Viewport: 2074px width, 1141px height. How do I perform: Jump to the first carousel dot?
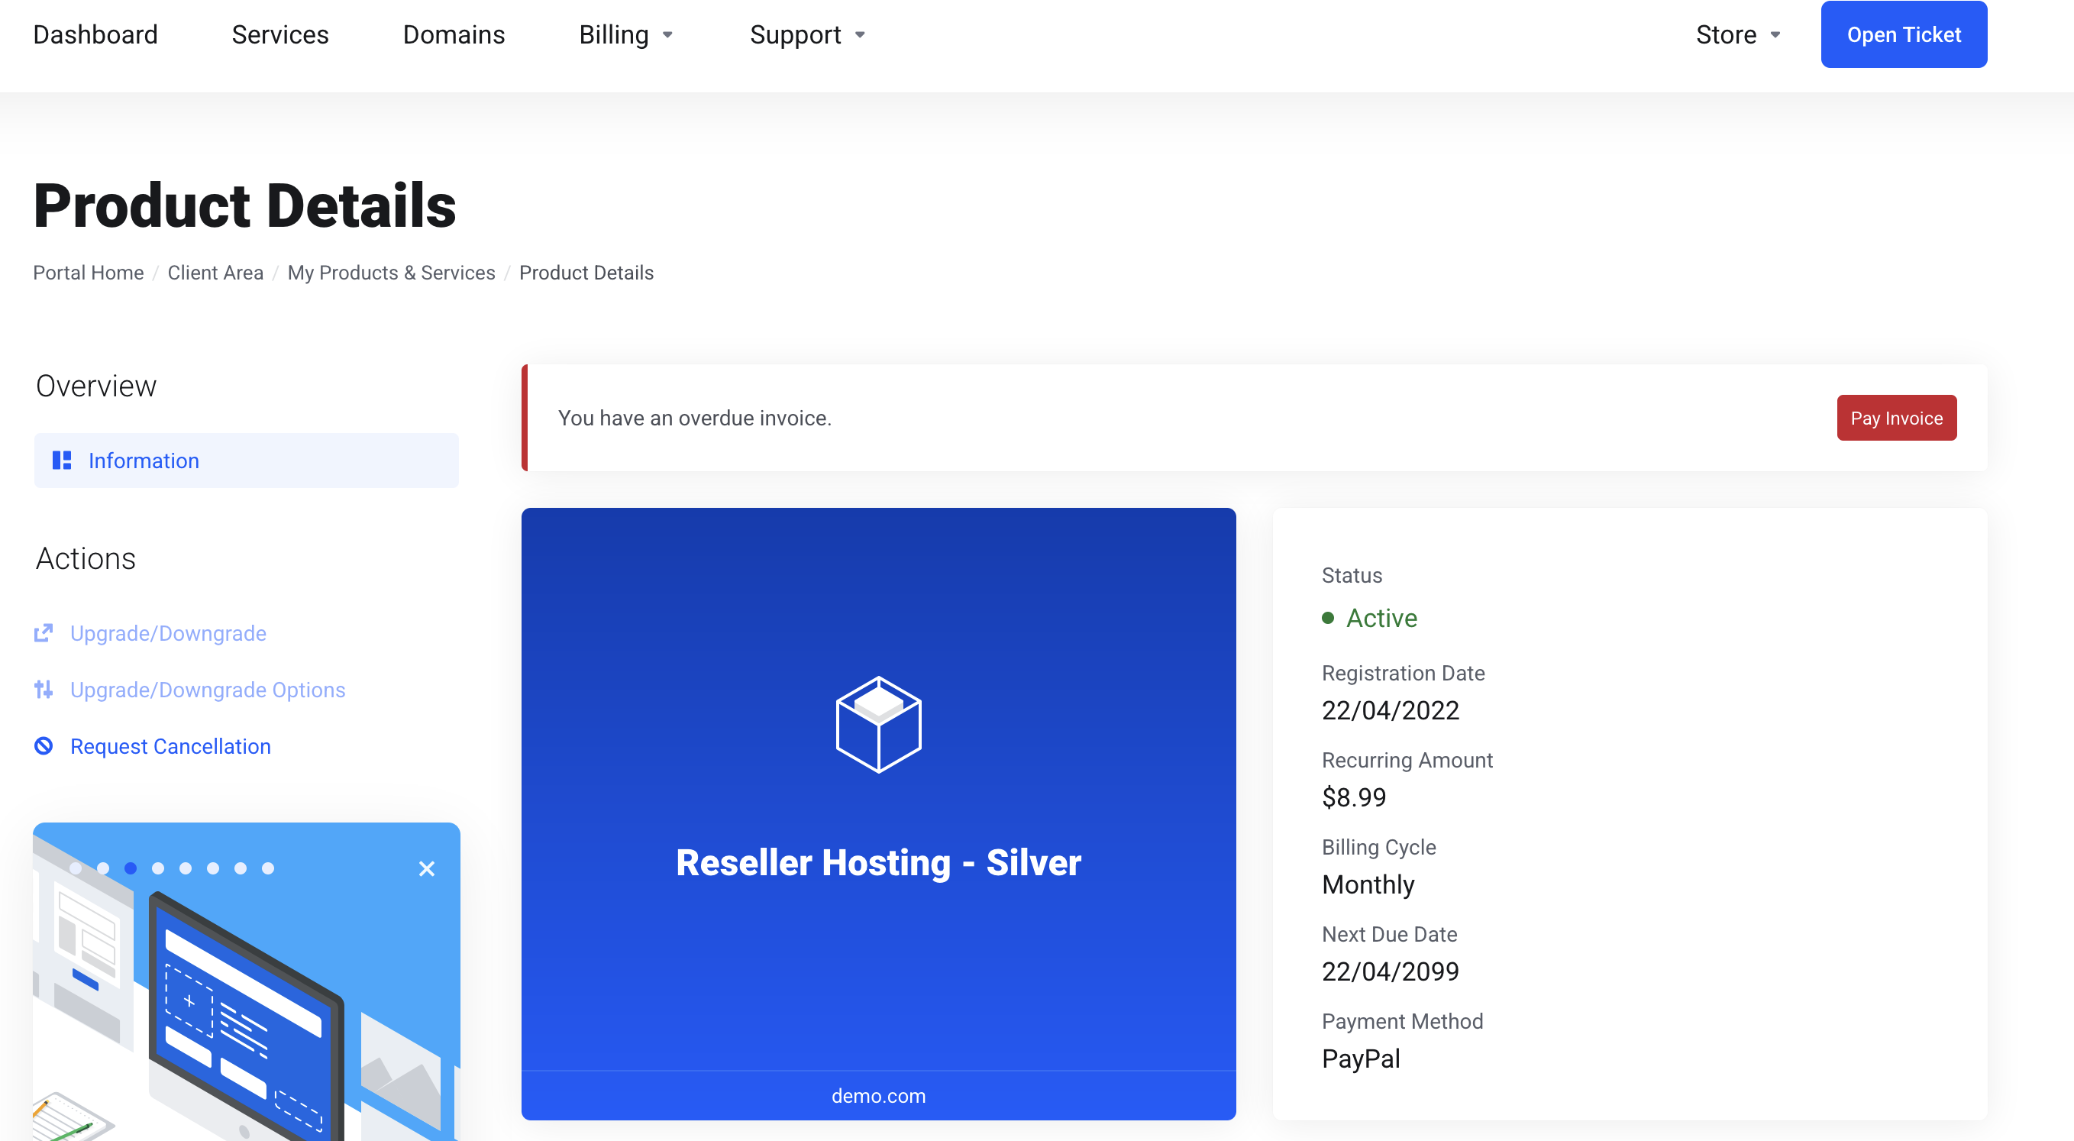coord(76,868)
